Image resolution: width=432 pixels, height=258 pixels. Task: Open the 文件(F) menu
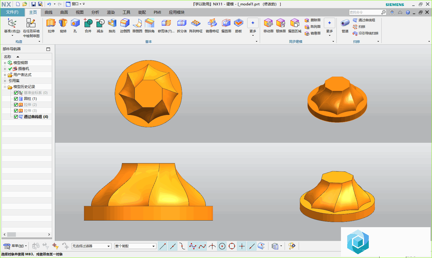(12, 12)
